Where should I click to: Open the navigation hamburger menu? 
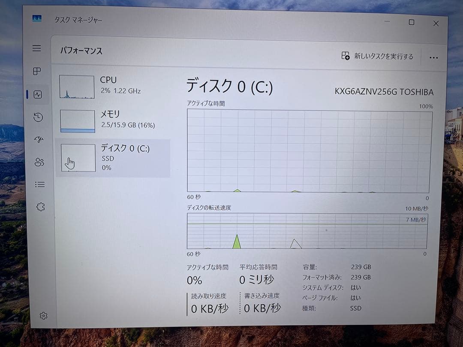click(x=37, y=48)
